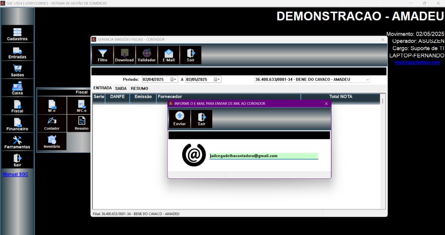Click the Fornecedor column header
The width and height of the screenshot is (445, 235).
click(x=229, y=97)
